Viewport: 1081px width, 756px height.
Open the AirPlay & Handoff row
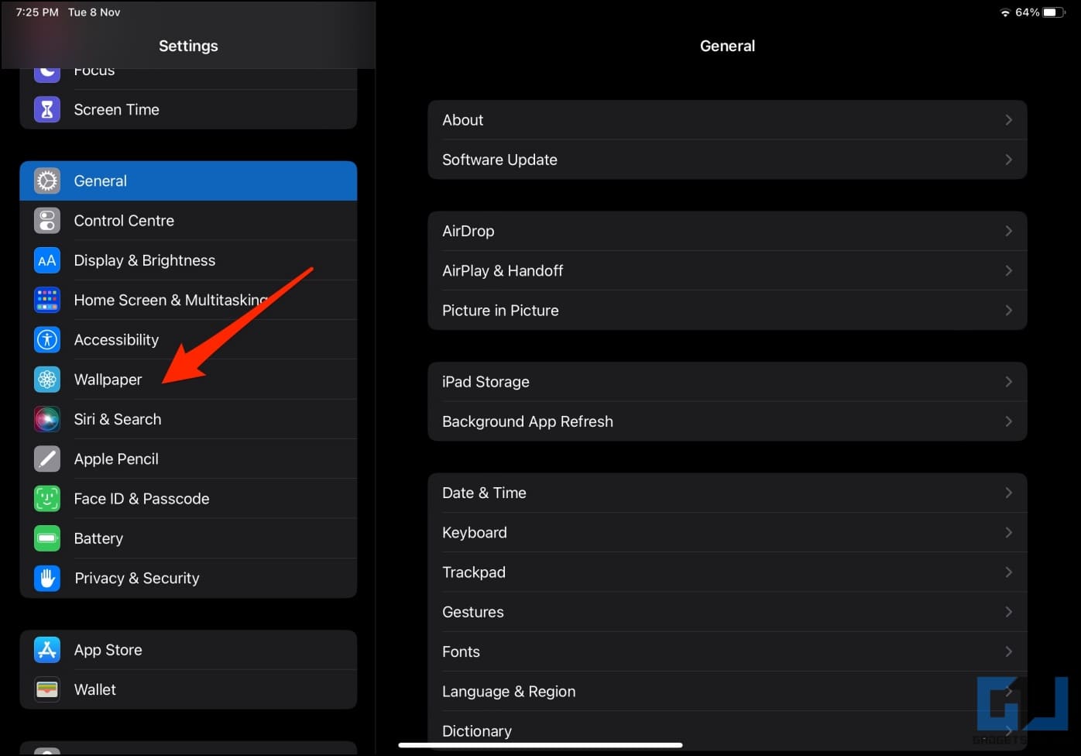click(727, 270)
